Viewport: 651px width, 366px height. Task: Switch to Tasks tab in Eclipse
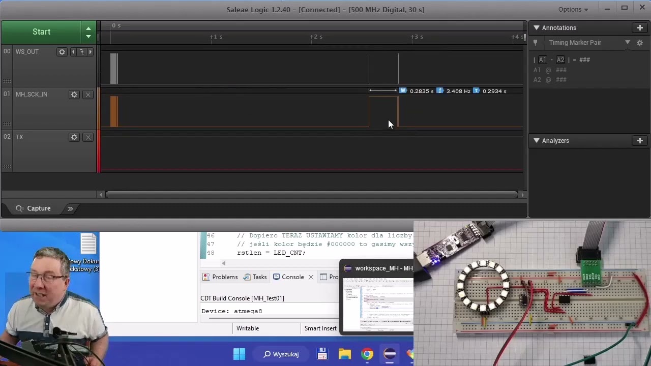(255, 277)
